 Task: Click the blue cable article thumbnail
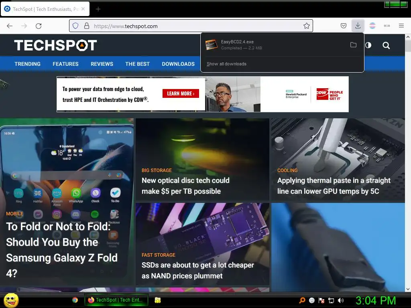point(338,247)
